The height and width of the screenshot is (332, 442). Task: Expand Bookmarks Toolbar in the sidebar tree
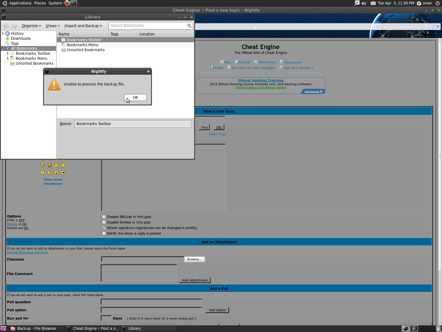coord(8,53)
